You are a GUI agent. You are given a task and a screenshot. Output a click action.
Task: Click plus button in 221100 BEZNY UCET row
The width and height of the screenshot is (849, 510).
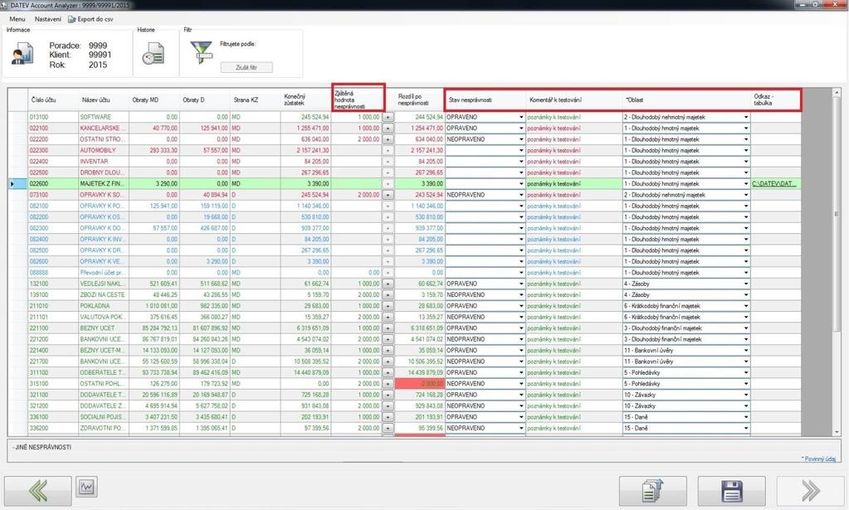[x=388, y=328]
